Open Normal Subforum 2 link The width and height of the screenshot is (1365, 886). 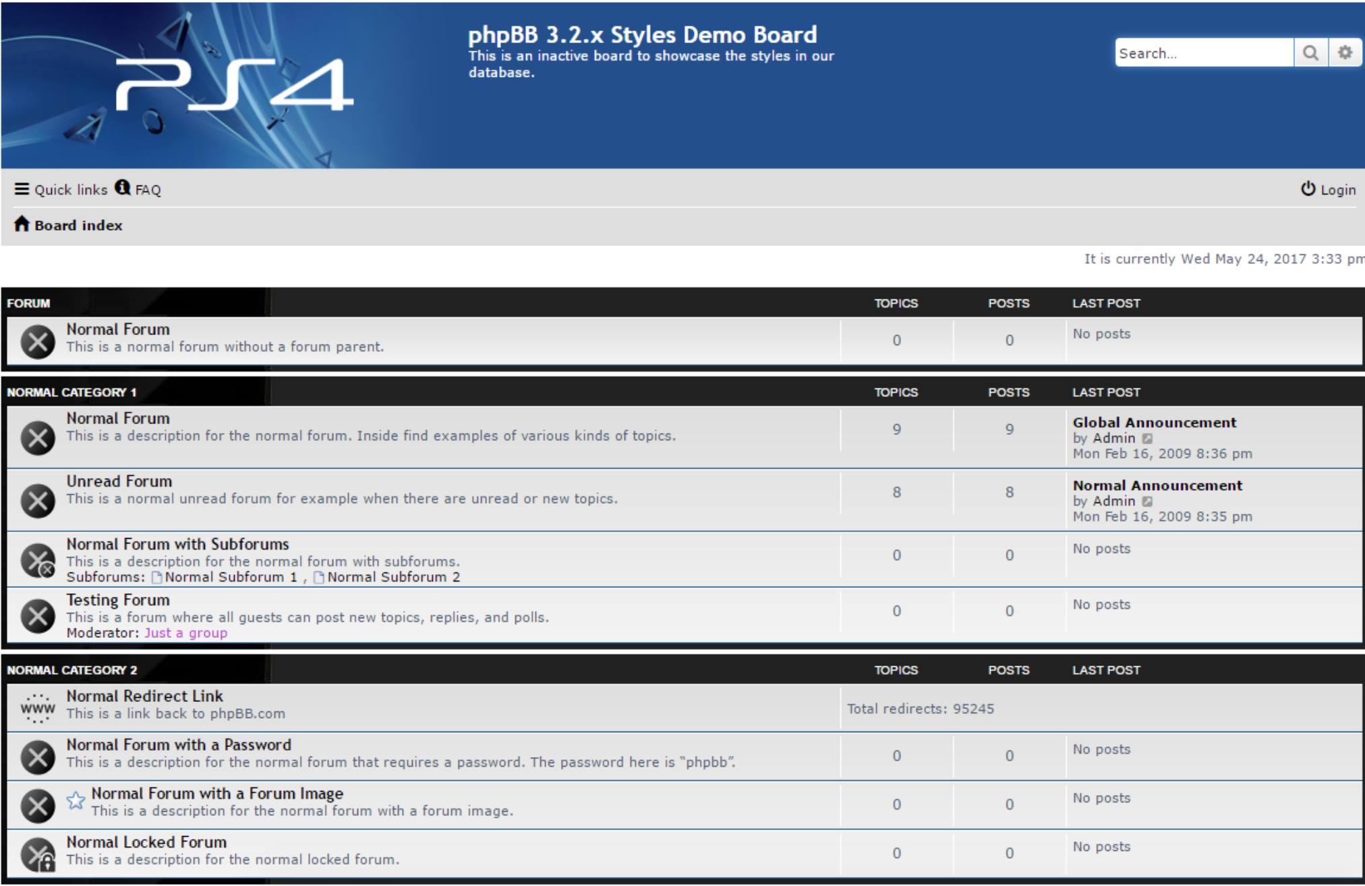click(393, 577)
